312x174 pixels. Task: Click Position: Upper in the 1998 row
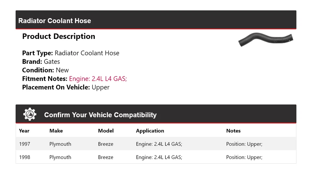(244, 157)
